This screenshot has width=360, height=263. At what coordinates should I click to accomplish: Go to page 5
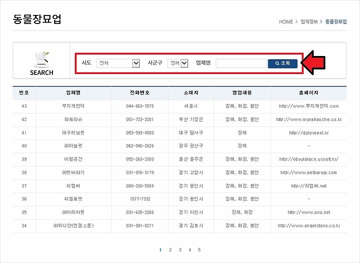click(199, 249)
